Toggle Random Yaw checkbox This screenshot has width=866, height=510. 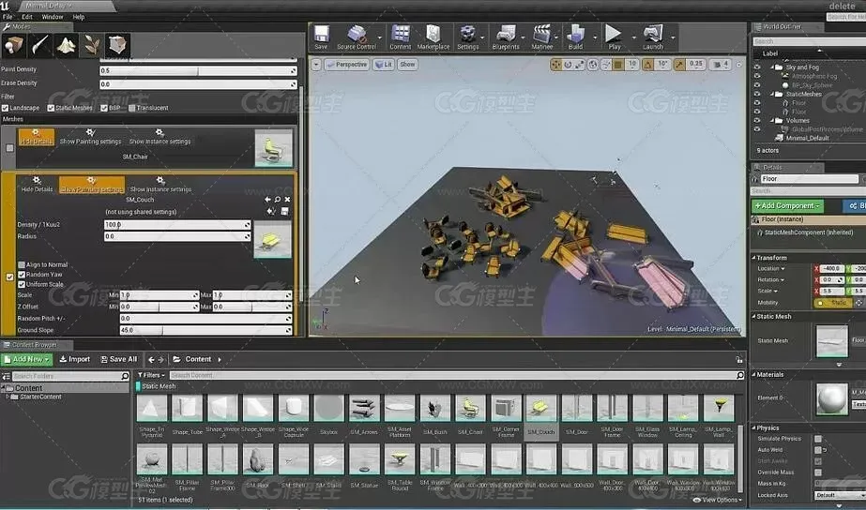click(22, 275)
